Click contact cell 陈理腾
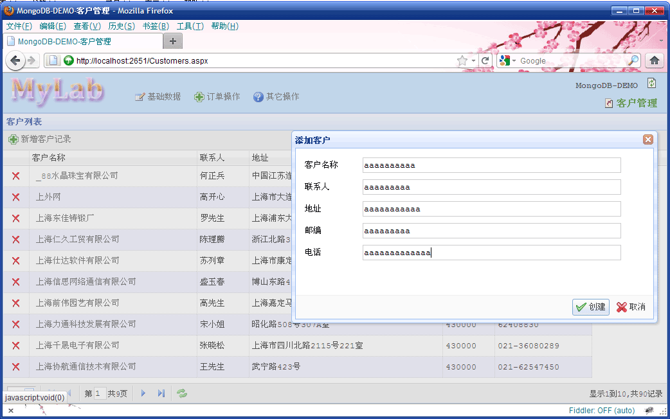This screenshot has width=670, height=419. click(x=212, y=239)
